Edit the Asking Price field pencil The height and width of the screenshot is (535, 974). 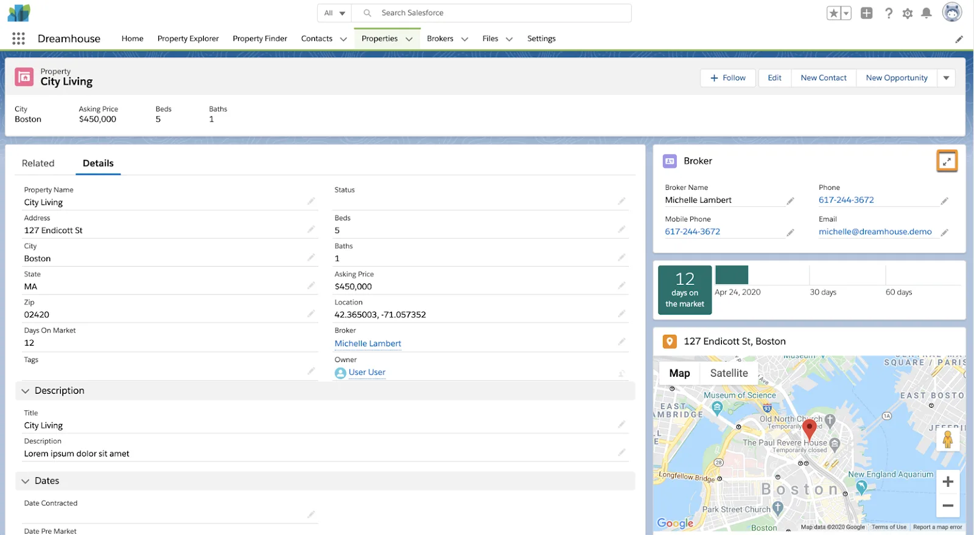(x=622, y=285)
